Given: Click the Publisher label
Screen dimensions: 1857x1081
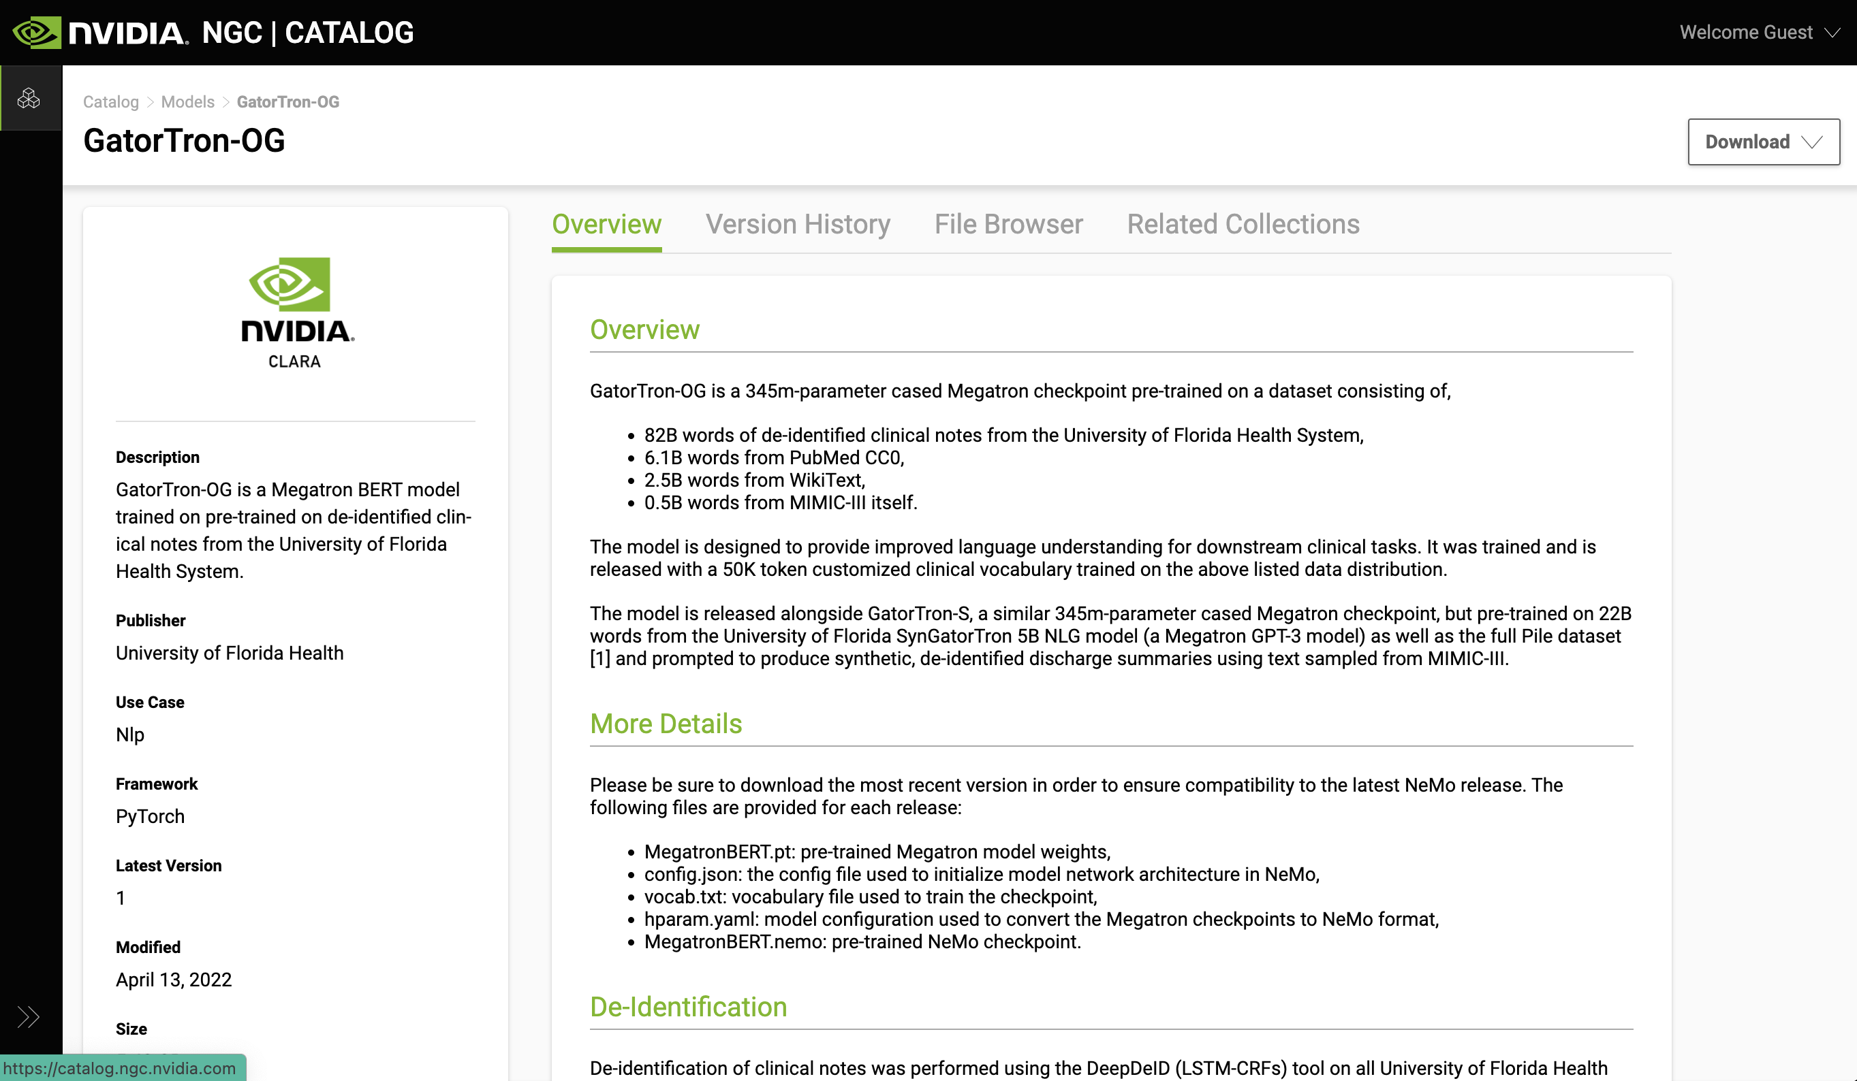Looking at the screenshot, I should click(151, 620).
